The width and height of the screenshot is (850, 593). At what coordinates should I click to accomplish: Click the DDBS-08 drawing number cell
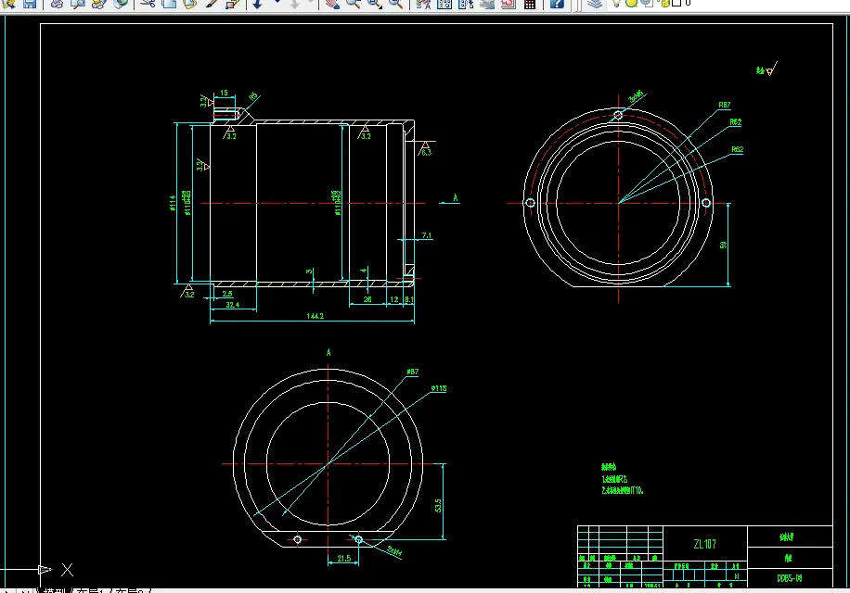(790, 578)
